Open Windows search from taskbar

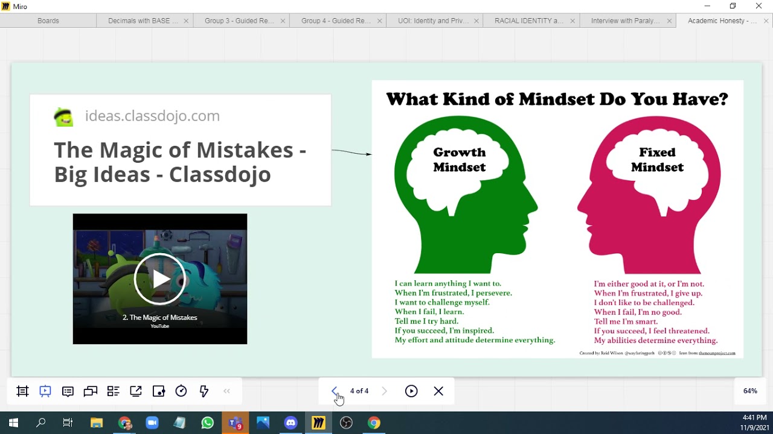click(x=40, y=423)
